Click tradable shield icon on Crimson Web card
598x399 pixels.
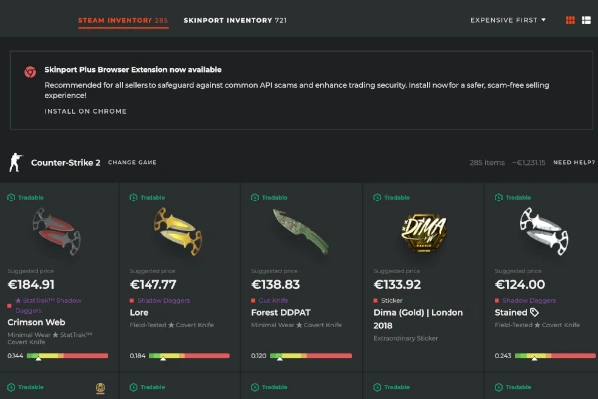point(11,198)
